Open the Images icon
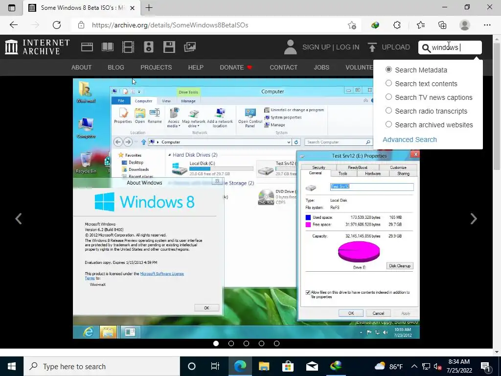This screenshot has height=376, width=501. coord(190,47)
